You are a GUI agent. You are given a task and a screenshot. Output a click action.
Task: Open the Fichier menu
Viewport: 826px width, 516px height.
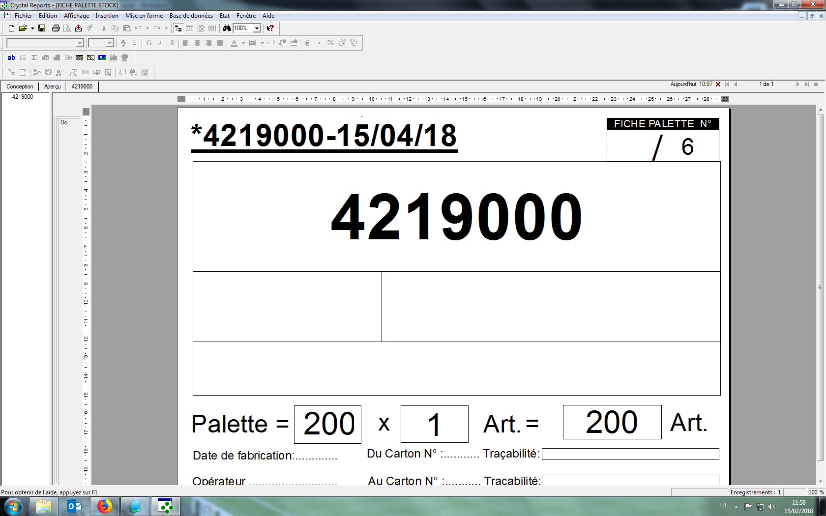click(23, 16)
